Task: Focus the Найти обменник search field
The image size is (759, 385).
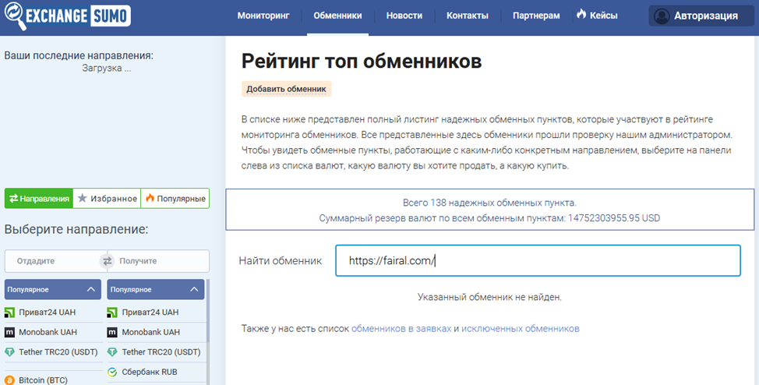Action: tap(538, 260)
